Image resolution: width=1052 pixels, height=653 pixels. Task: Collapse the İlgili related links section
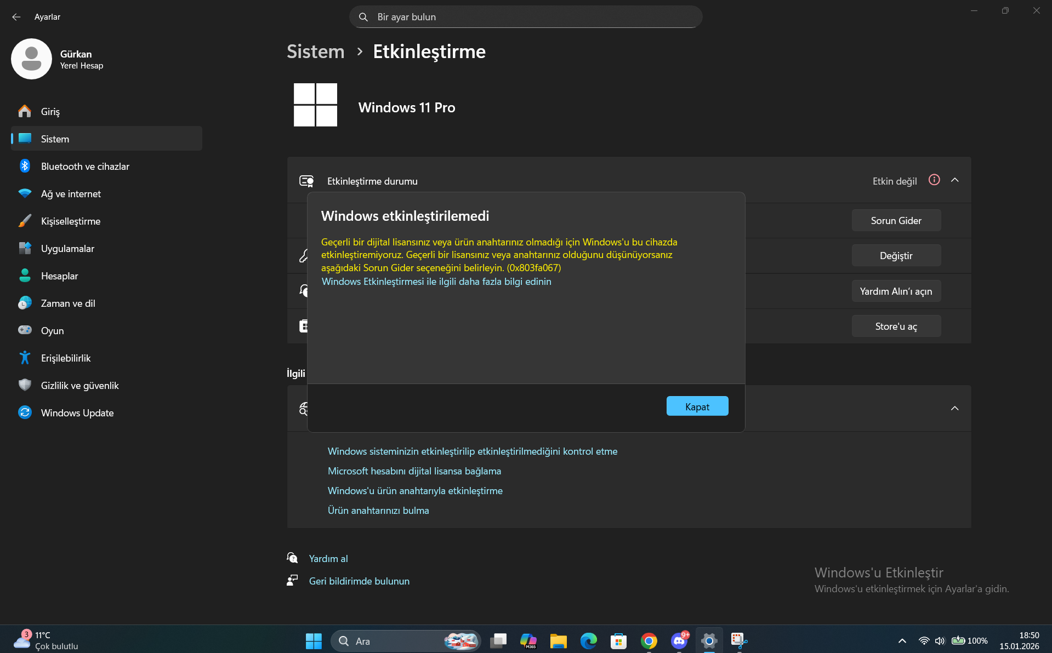pos(954,408)
